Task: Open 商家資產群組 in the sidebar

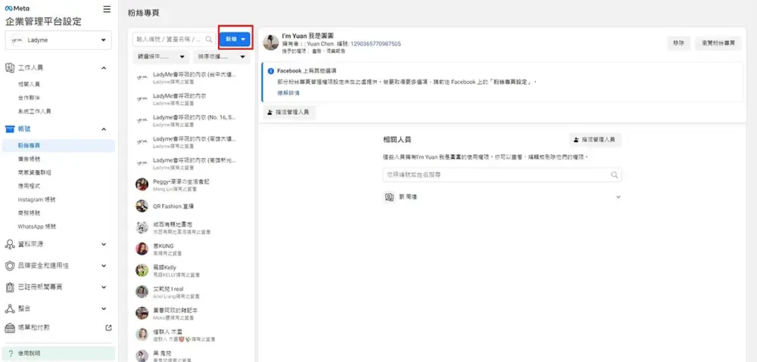Action: point(34,172)
